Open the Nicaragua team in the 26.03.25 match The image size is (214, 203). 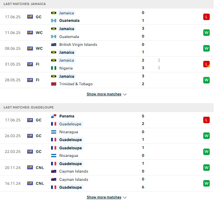(69, 132)
